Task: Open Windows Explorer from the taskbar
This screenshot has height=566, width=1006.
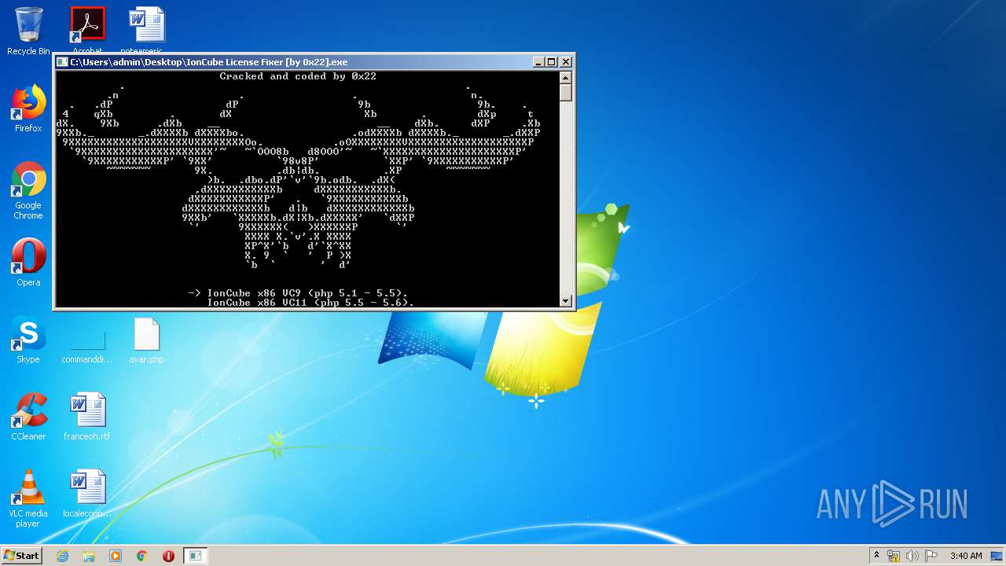Action: click(x=89, y=556)
